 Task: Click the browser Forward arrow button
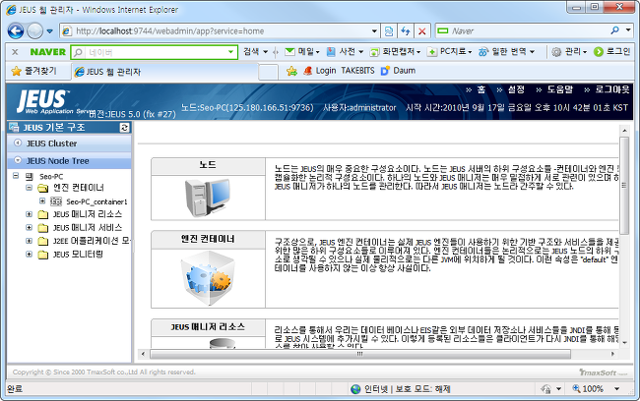click(34, 31)
